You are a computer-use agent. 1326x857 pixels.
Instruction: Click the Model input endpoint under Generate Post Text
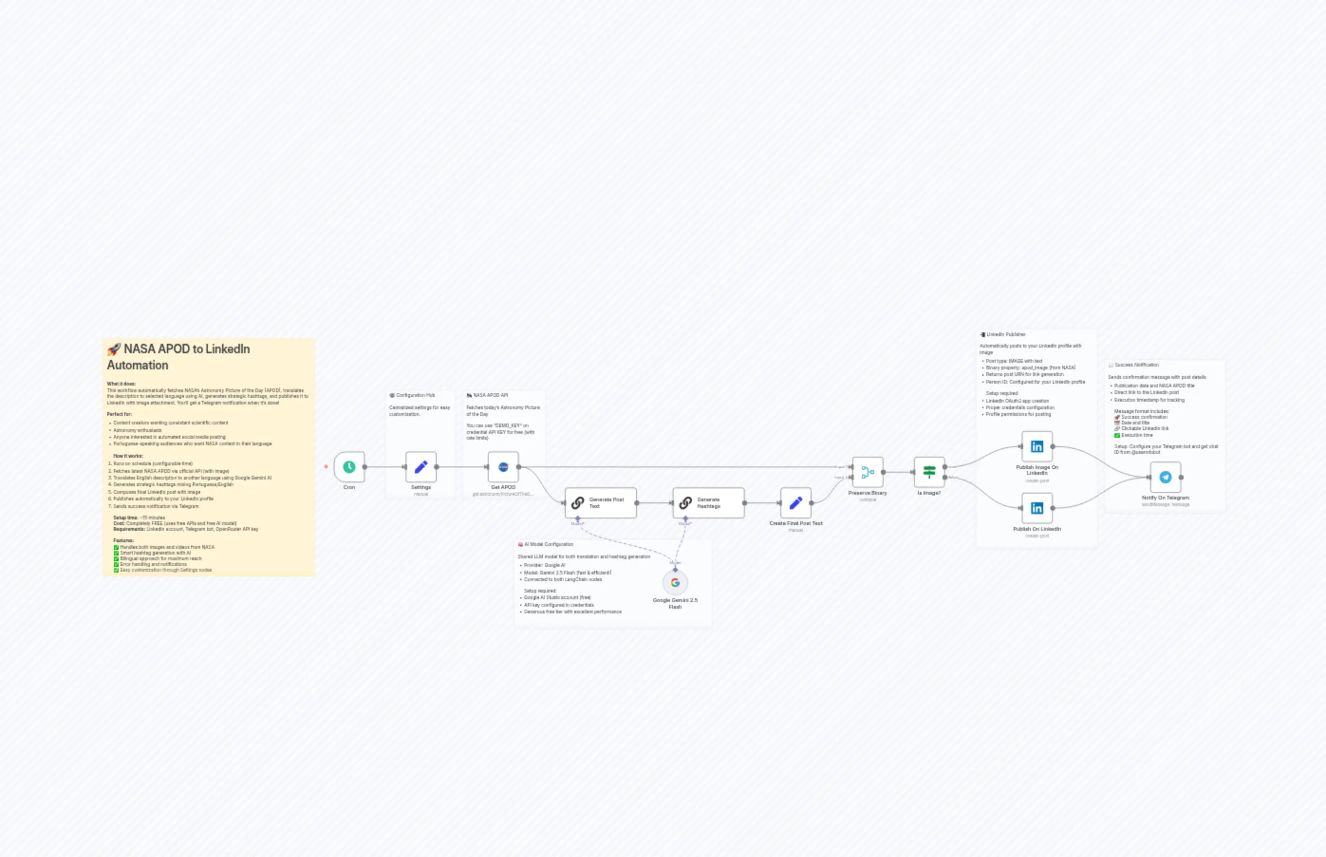(578, 518)
